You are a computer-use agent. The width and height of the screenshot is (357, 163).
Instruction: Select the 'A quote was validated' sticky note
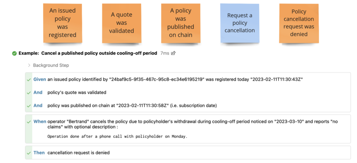(x=122, y=23)
